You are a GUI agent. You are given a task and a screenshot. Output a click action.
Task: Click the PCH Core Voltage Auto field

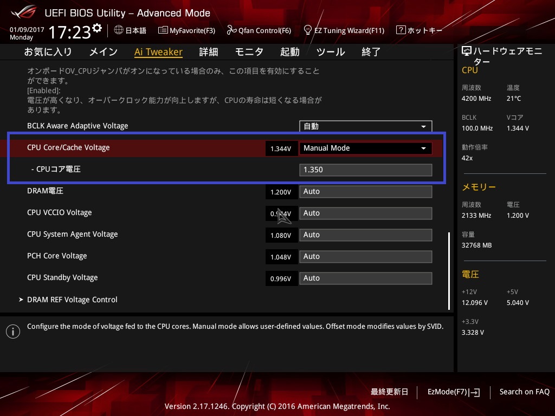pyautogui.click(x=366, y=256)
